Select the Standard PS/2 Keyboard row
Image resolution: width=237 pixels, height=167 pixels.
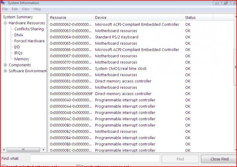[120, 37]
